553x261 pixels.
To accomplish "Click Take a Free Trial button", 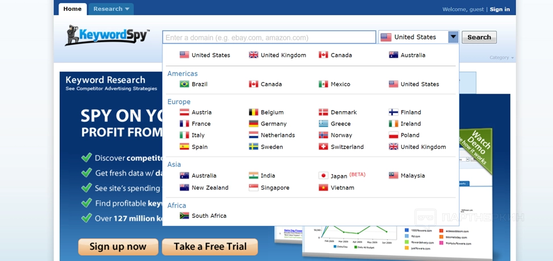I will pyautogui.click(x=210, y=247).
